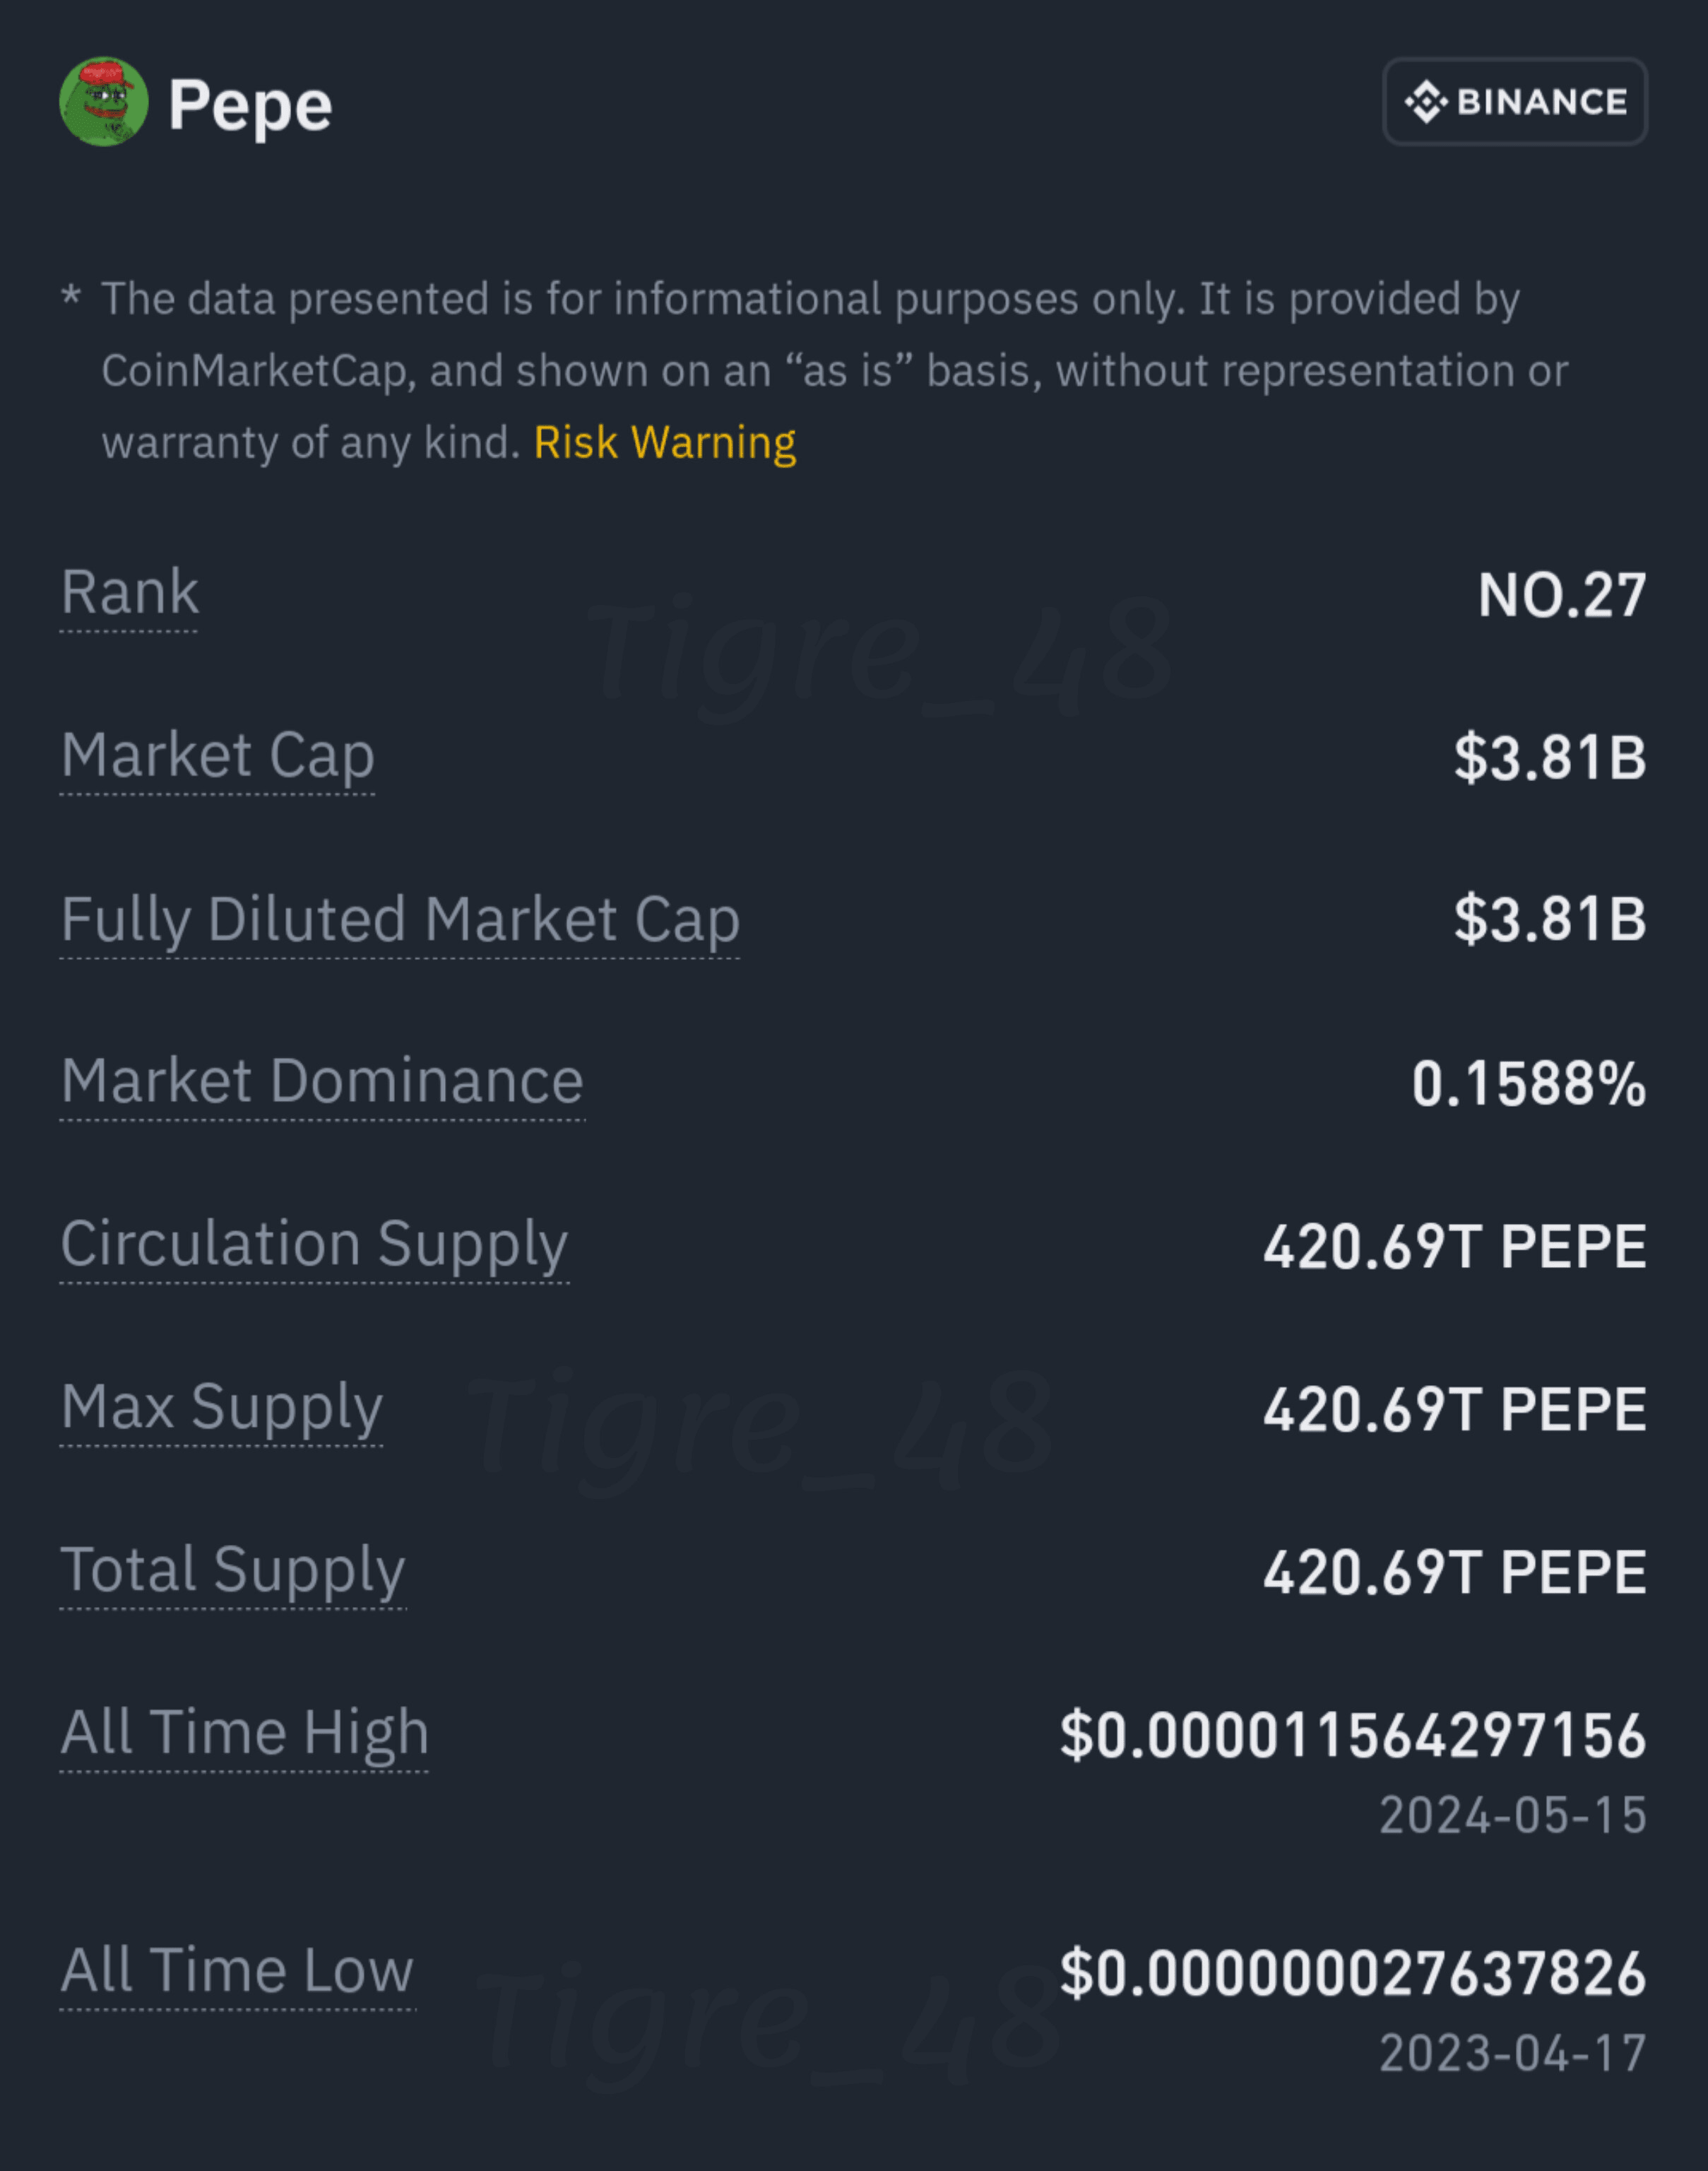Select the 0.1588% dominance value
The width and height of the screenshot is (1708, 2171).
1529,1085
